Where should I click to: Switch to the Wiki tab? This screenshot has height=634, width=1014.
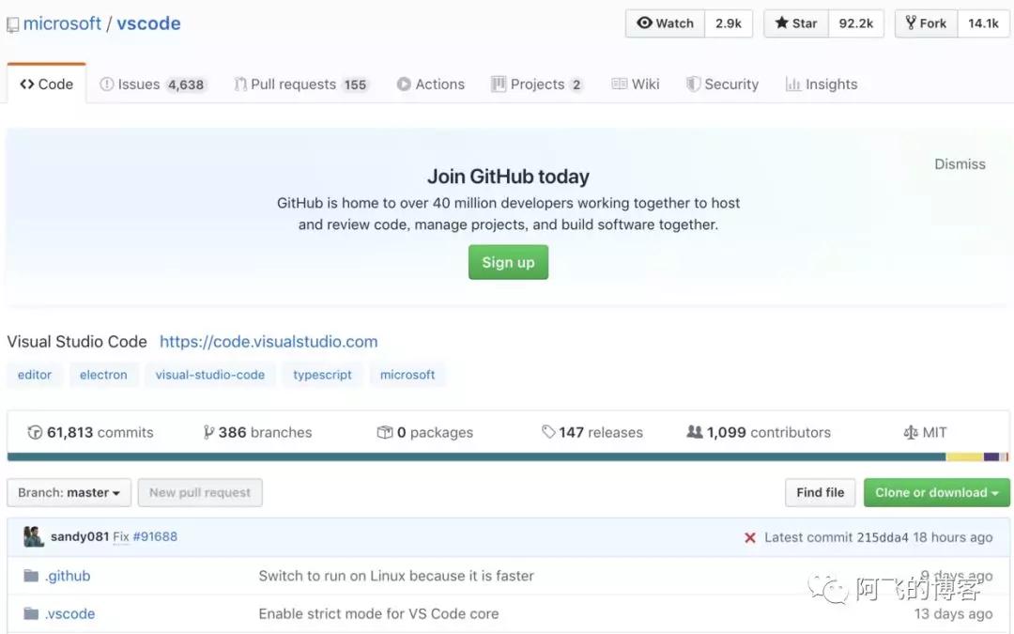(636, 85)
